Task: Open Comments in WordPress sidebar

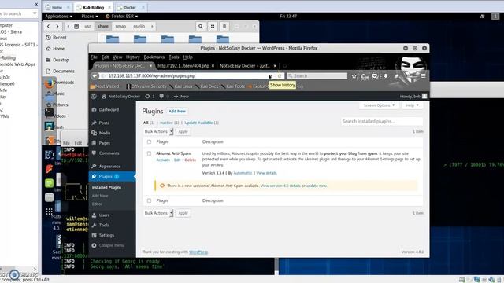Action: coord(109,153)
